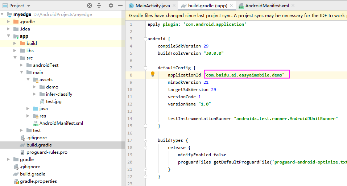Click the assets folder icon
Screen dimensions: 347x186
click(x=36, y=80)
